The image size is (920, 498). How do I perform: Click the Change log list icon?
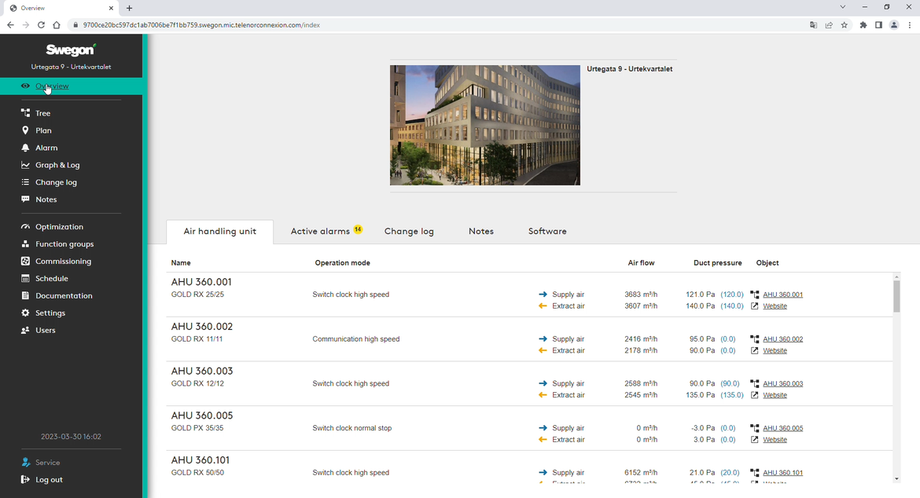coord(25,182)
